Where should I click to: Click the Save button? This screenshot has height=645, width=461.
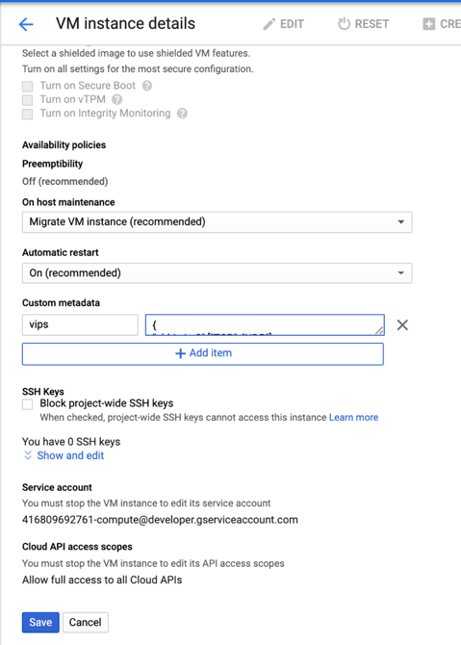tap(40, 622)
